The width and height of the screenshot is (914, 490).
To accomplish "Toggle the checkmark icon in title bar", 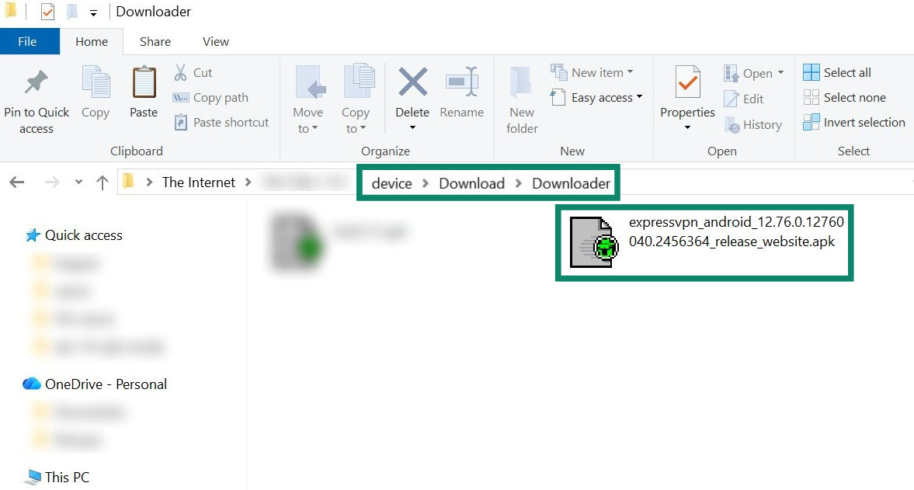I will click(47, 12).
